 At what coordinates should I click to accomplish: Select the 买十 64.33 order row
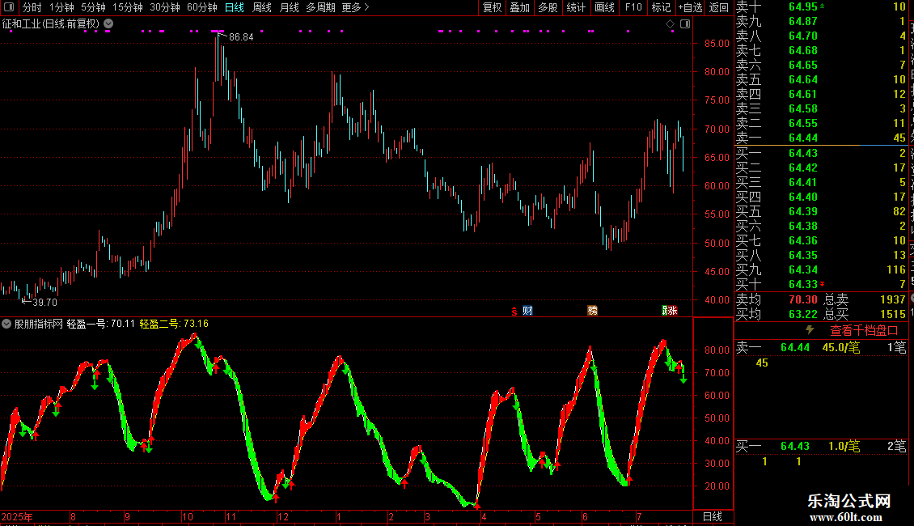(x=821, y=285)
